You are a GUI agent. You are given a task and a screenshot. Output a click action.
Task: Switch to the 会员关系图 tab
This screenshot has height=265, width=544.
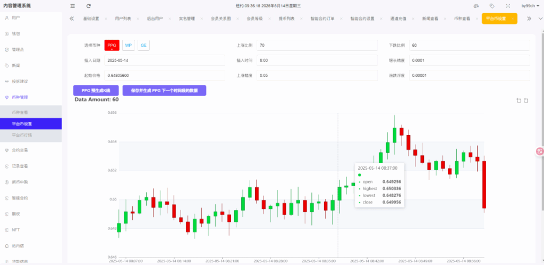click(220, 19)
